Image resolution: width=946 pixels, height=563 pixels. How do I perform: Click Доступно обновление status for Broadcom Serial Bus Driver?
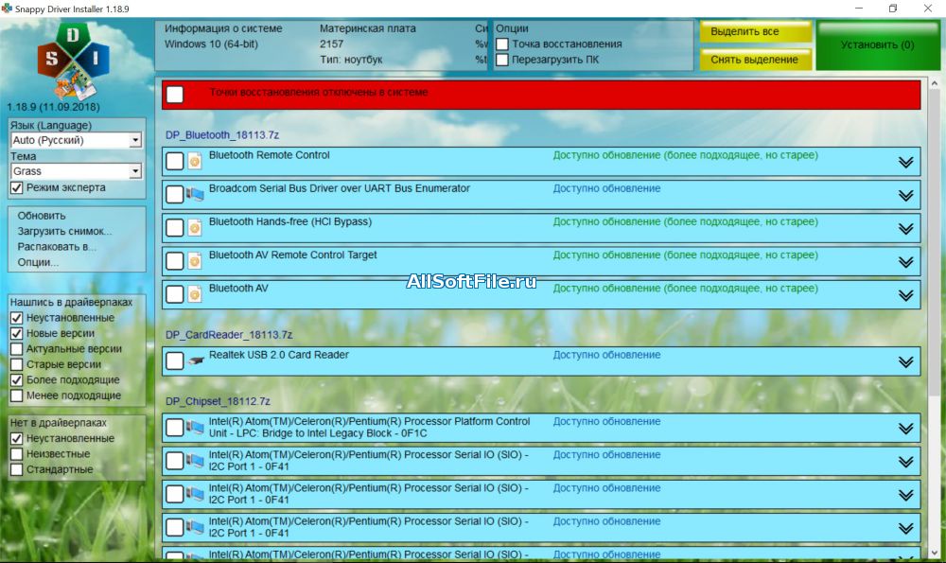click(607, 188)
